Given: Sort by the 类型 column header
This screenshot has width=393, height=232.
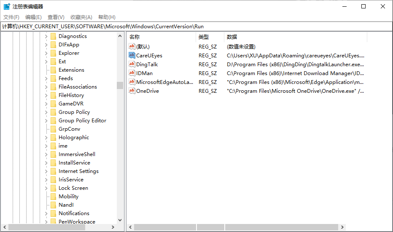Looking at the screenshot, I should (x=210, y=37).
